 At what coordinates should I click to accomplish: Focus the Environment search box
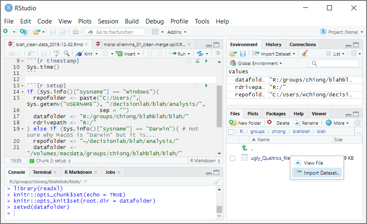334,63
